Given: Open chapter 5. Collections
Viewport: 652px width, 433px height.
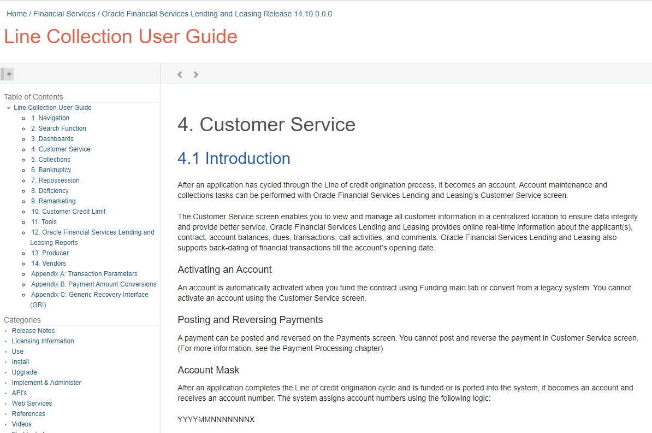Looking at the screenshot, I should (x=51, y=160).
